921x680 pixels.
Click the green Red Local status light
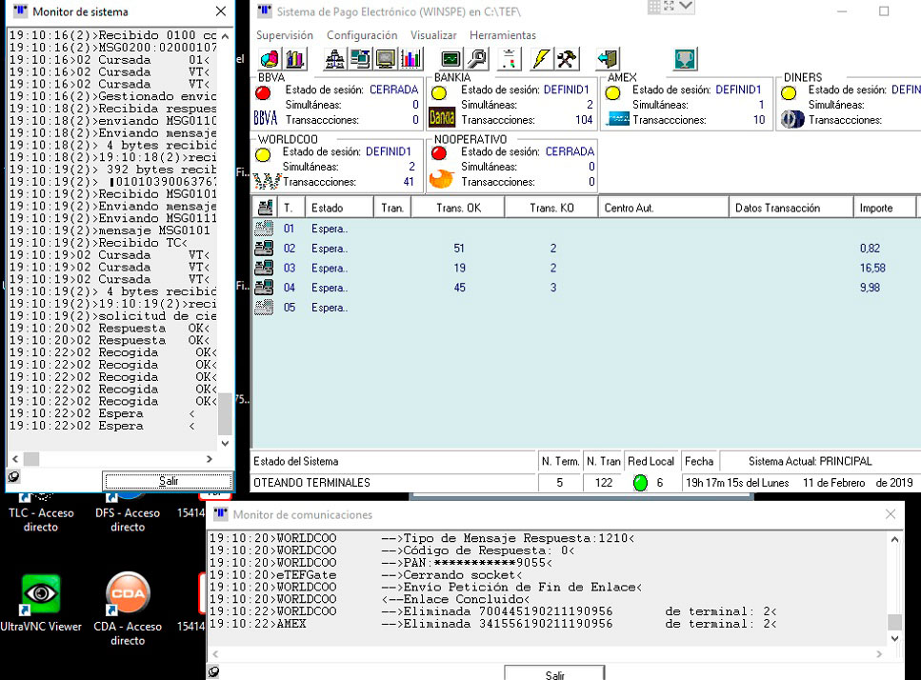point(640,483)
